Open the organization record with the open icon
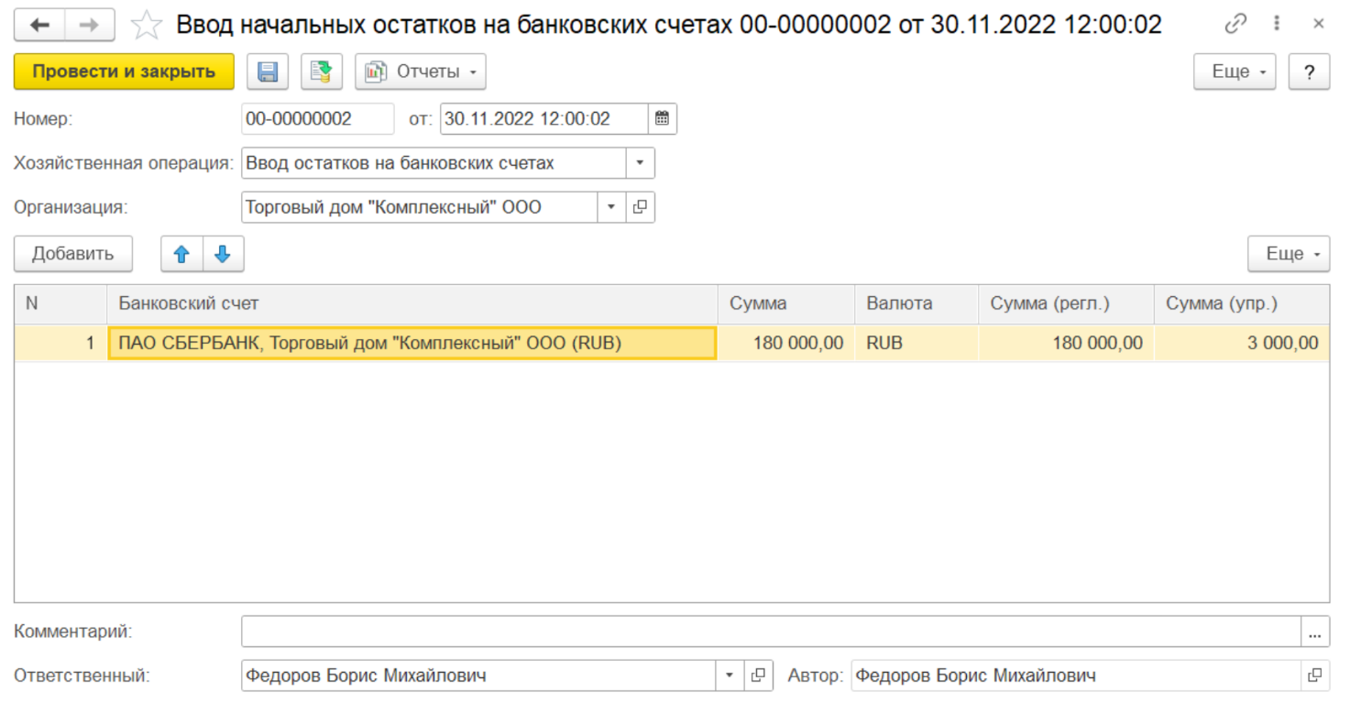The height and width of the screenshot is (703, 1350). (640, 207)
